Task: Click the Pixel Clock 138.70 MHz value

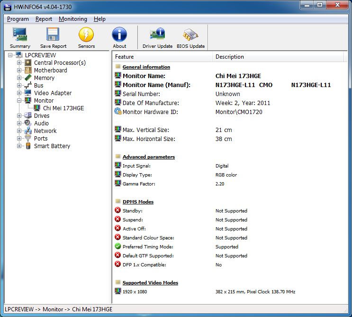Action: click(271, 291)
